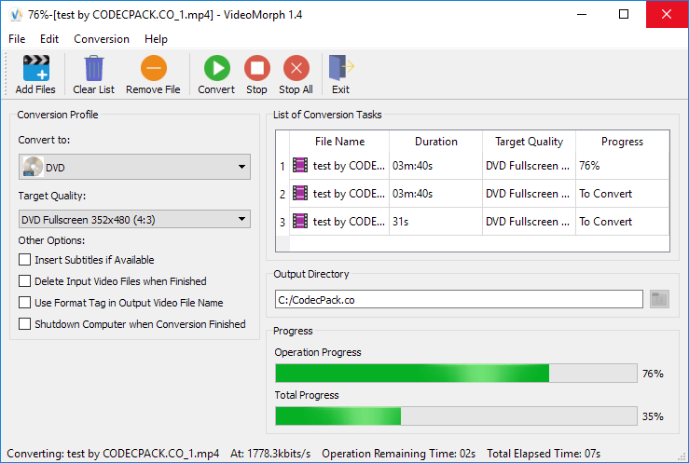This screenshot has height=463, width=689.
Task: Click the Target Quality column header
Action: (529, 142)
